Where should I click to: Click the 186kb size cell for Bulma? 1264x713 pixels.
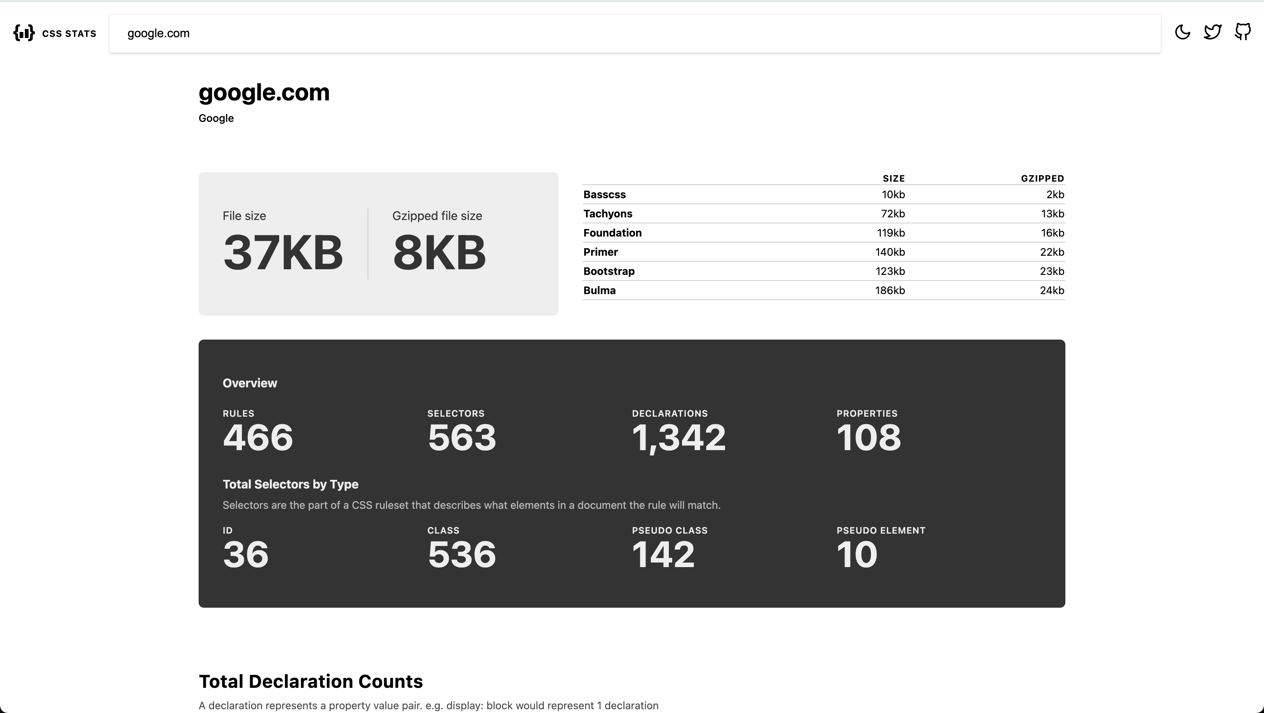tap(890, 290)
